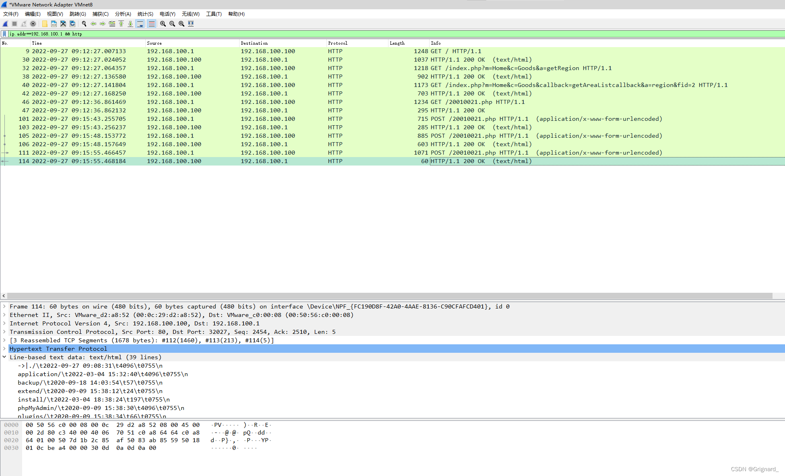Reload this capture file

(72, 24)
